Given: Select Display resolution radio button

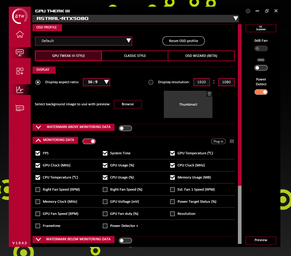Looking at the screenshot, I should 151,82.
